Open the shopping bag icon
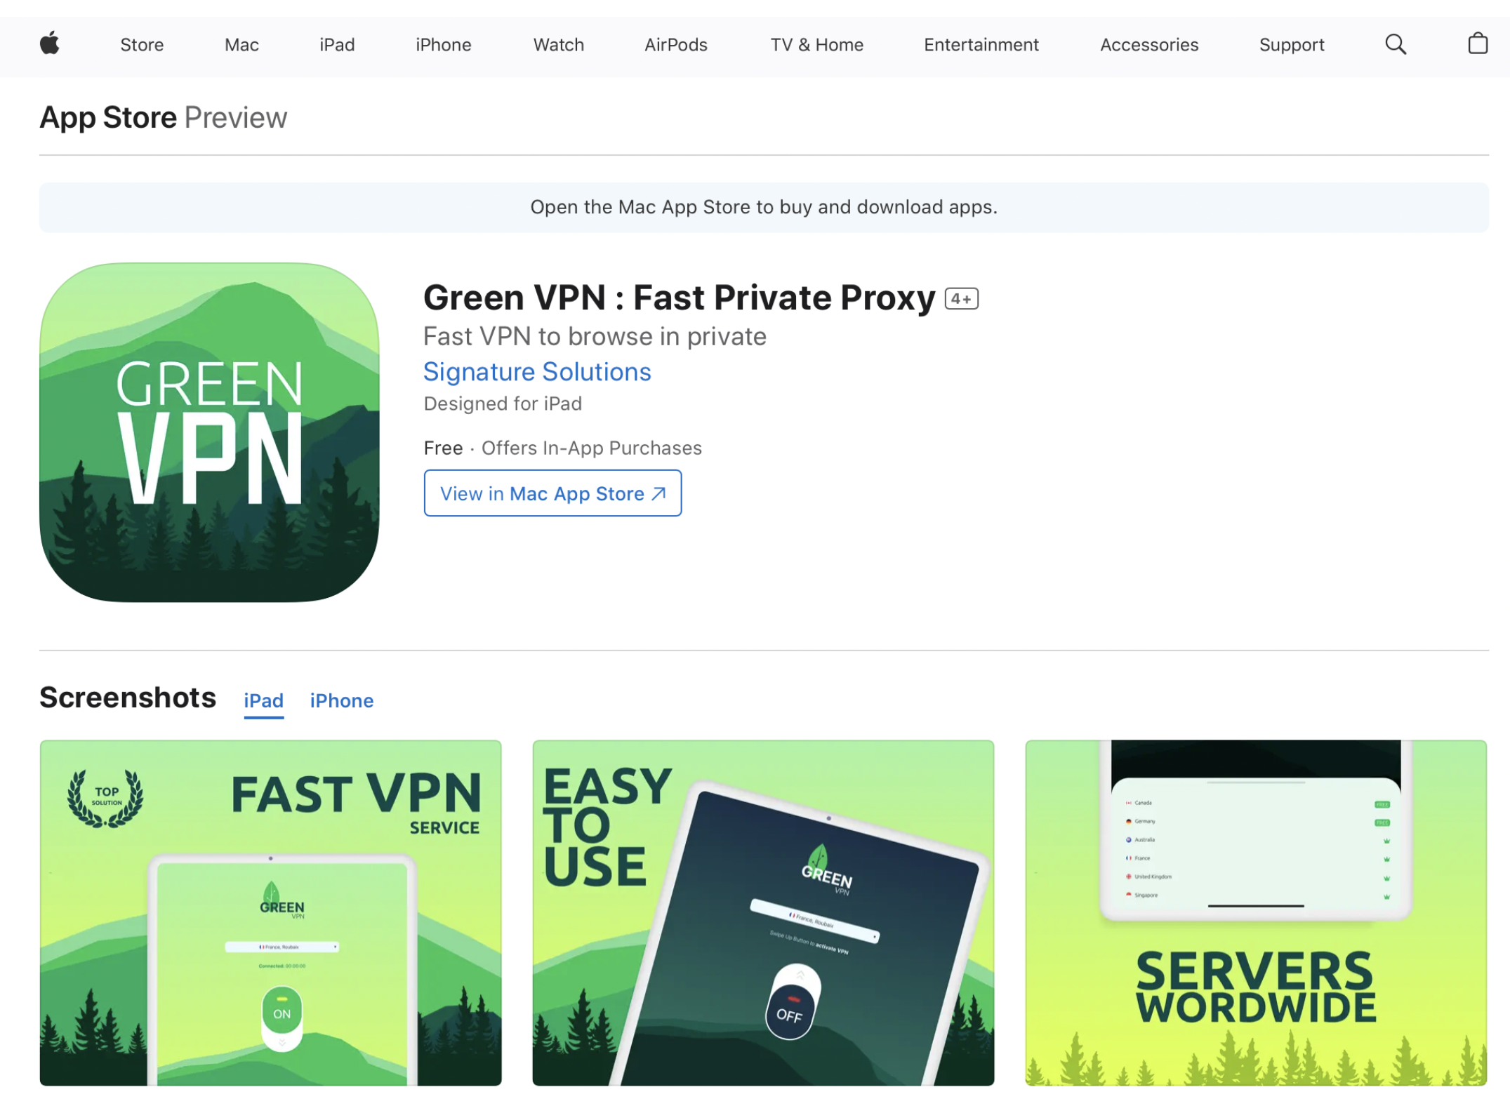Screen dimensions: 1510x1106 tap(1477, 44)
